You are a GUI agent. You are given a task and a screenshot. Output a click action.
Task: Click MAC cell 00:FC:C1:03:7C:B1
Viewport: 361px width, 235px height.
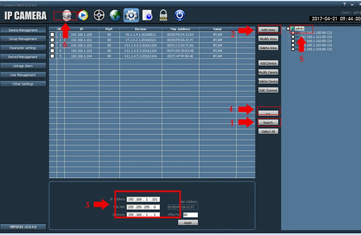click(180, 45)
